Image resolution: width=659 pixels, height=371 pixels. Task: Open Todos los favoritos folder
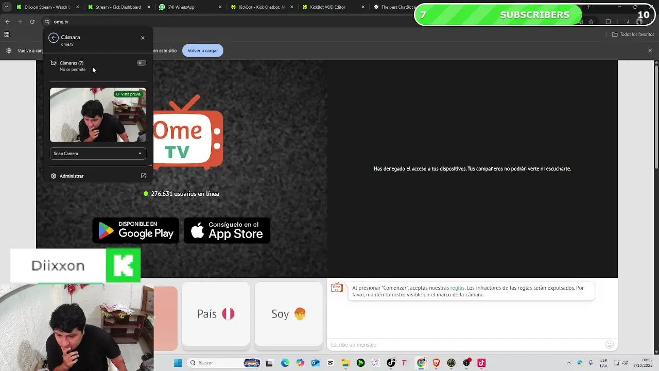(x=633, y=35)
